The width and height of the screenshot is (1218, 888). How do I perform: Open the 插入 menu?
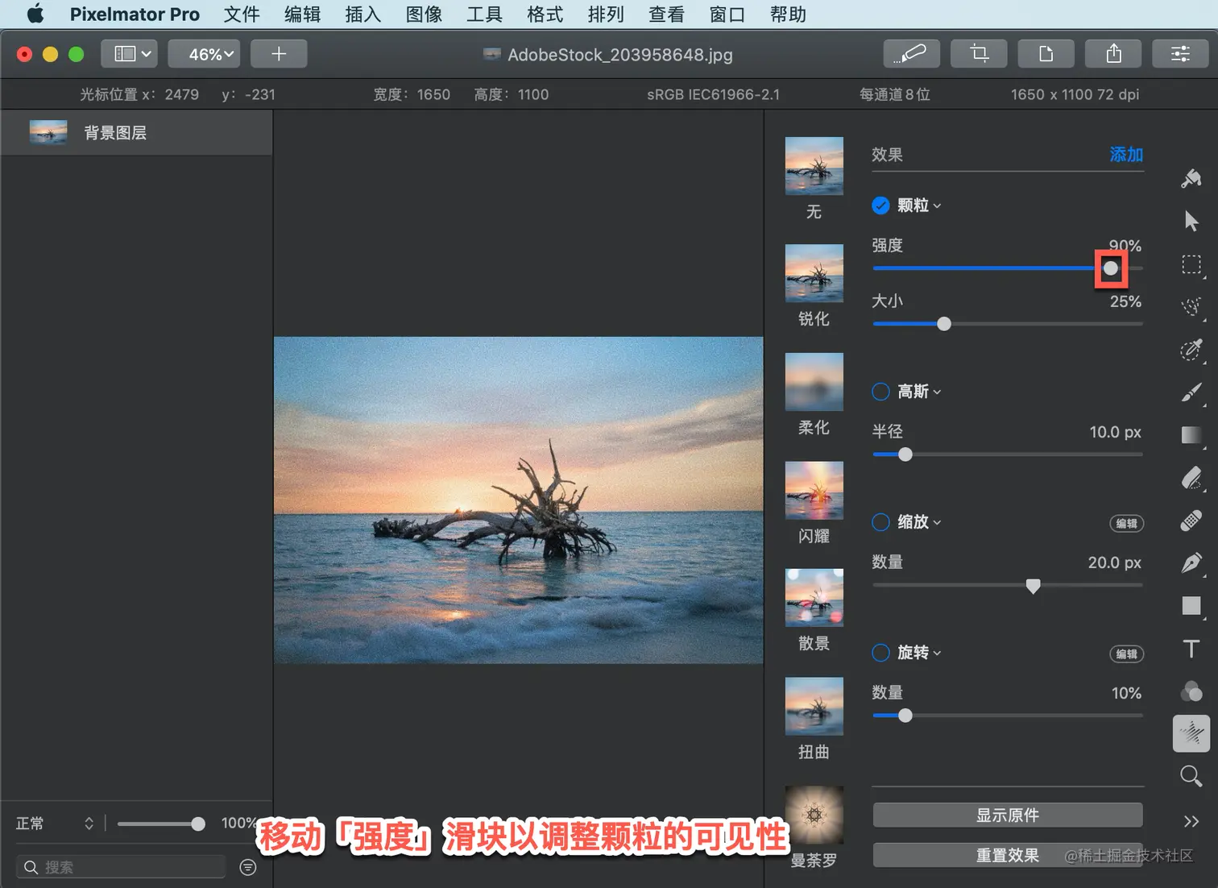click(363, 15)
